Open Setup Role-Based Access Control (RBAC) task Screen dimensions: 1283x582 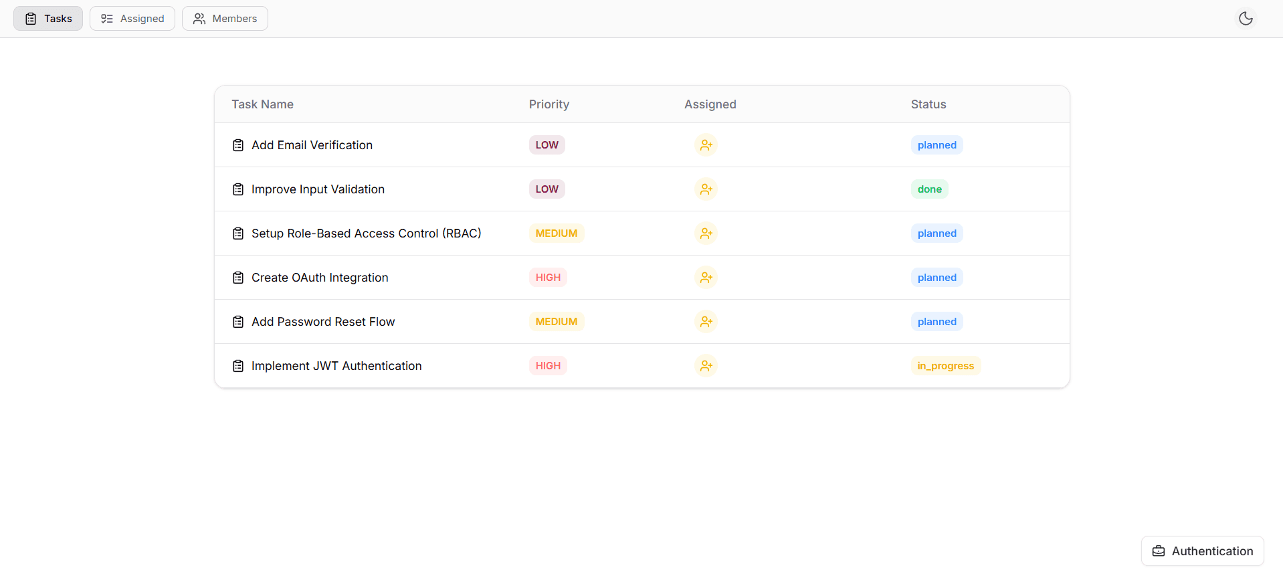coord(367,233)
